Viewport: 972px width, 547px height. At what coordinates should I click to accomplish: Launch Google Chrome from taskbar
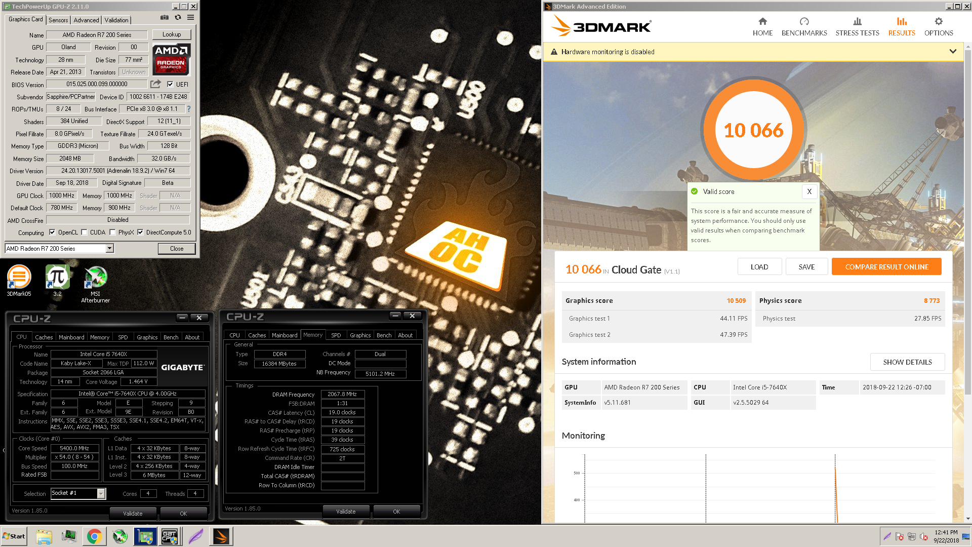tap(94, 536)
